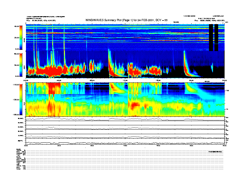The width and height of the screenshot is (242, 187).
Task: Click the bottom line plot trace panel
Action: [125, 141]
